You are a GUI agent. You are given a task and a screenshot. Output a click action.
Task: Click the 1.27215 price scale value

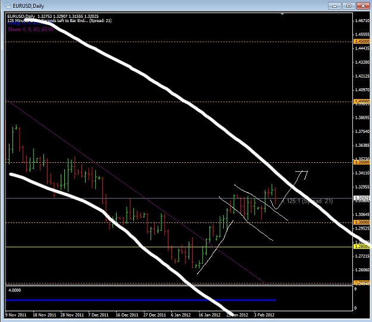pos(362,256)
